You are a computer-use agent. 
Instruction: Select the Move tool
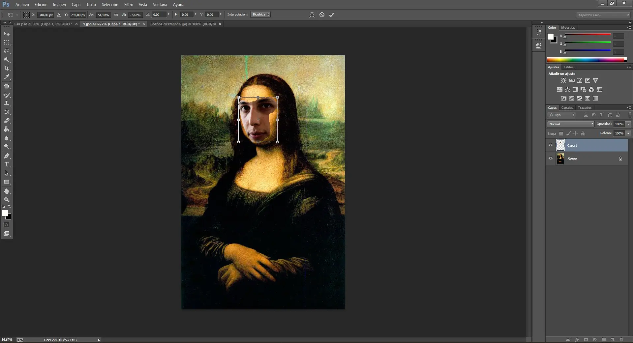tap(7, 34)
